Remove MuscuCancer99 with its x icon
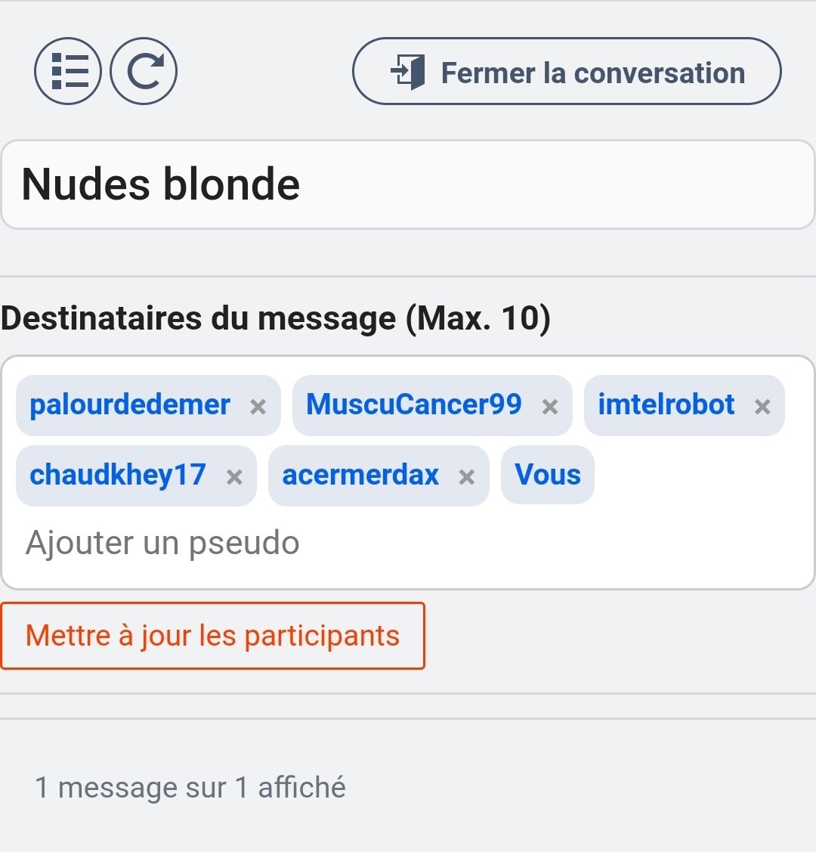This screenshot has height=852, width=816. (x=550, y=407)
